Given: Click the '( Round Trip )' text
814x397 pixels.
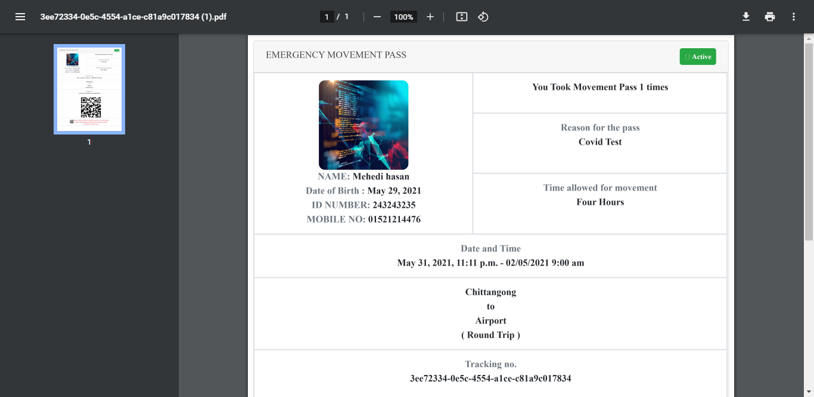Looking at the screenshot, I should (x=490, y=335).
